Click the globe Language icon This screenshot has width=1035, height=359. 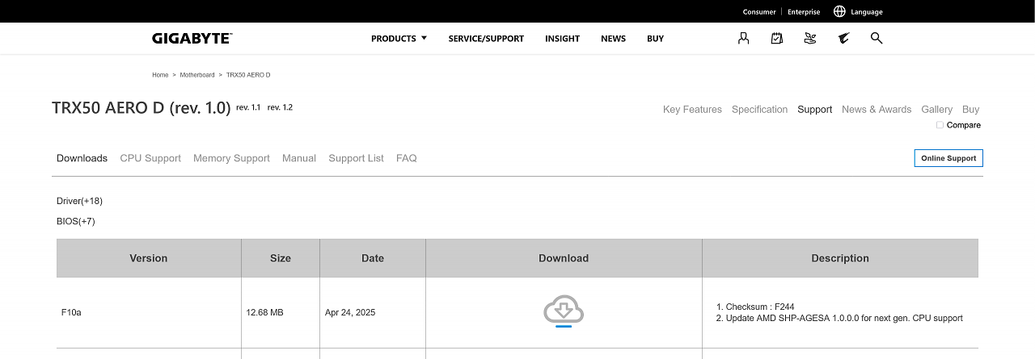tap(839, 11)
